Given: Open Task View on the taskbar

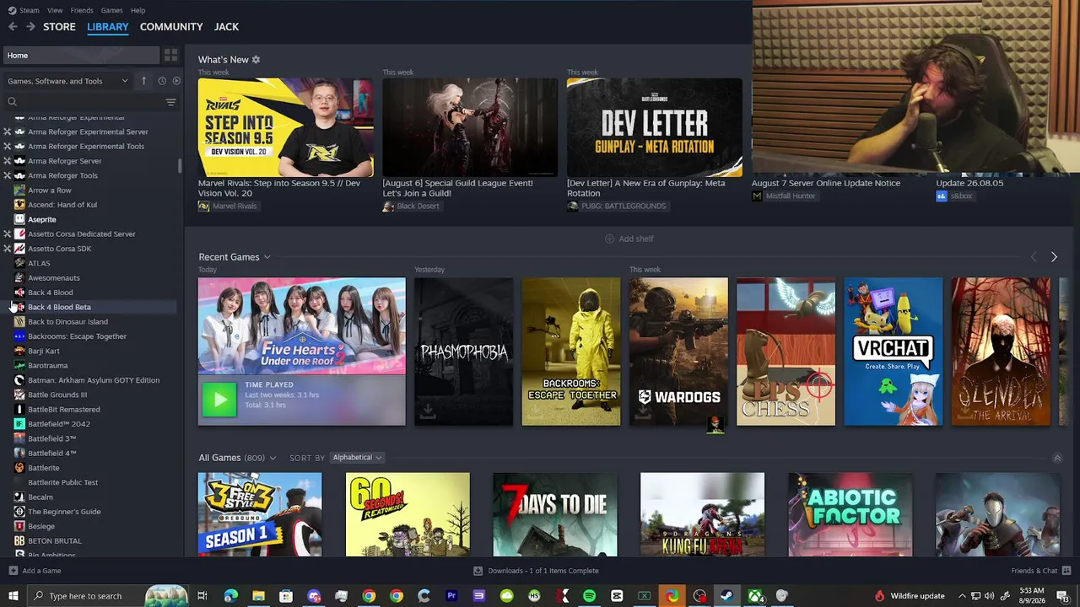Looking at the screenshot, I should (x=202, y=596).
